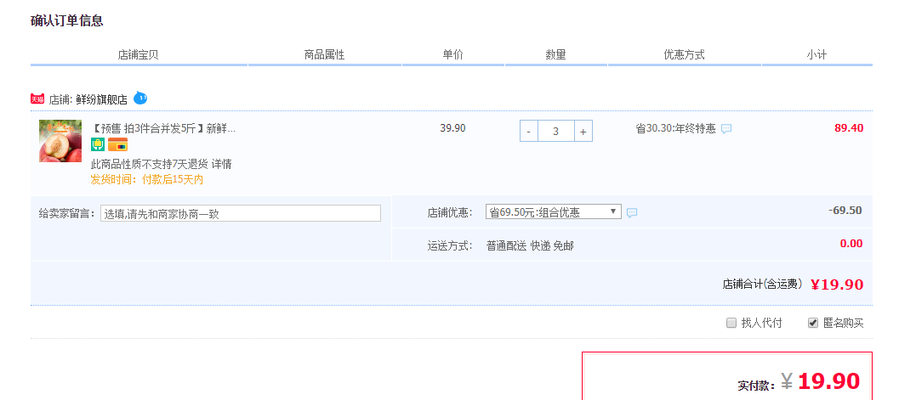The height and width of the screenshot is (400, 899).
Task: Open the blue Wangwang chat icon
Action: [x=140, y=99]
